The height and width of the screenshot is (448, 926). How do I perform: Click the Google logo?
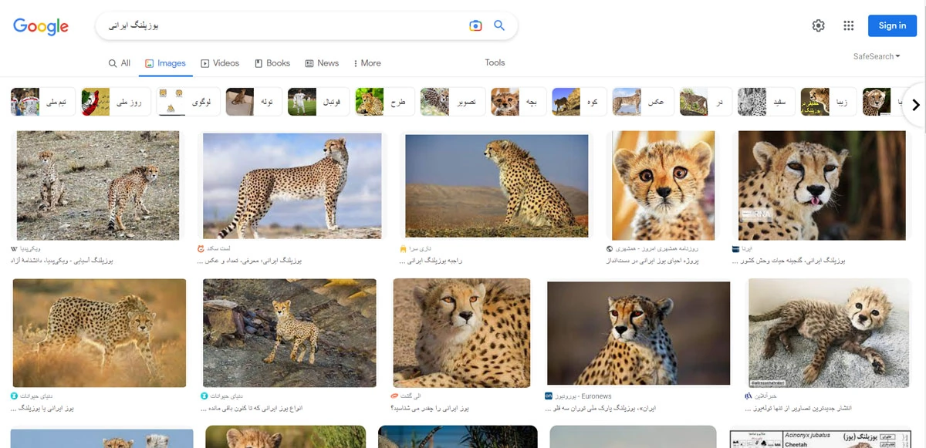[41, 26]
